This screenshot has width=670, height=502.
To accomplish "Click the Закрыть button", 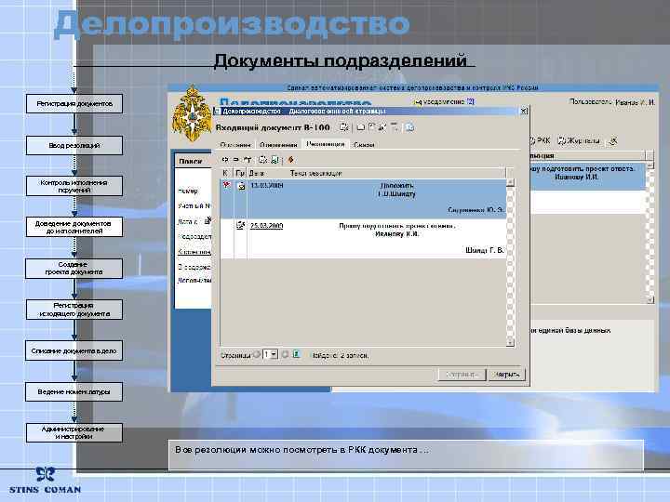I will pos(506,375).
